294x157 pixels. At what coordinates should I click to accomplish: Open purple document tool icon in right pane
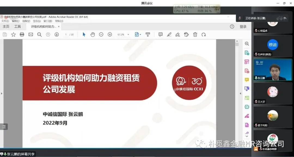click(x=247, y=125)
